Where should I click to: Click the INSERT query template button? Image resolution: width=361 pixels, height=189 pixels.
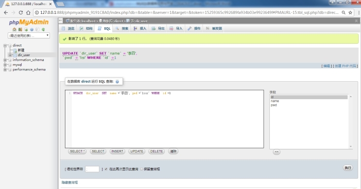117,152
